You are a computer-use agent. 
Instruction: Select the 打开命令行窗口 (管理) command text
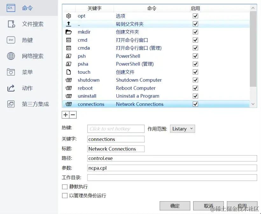click(x=139, y=48)
